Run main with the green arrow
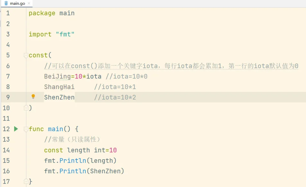Image resolution: width=306 pixels, height=187 pixels. [x=16, y=129]
